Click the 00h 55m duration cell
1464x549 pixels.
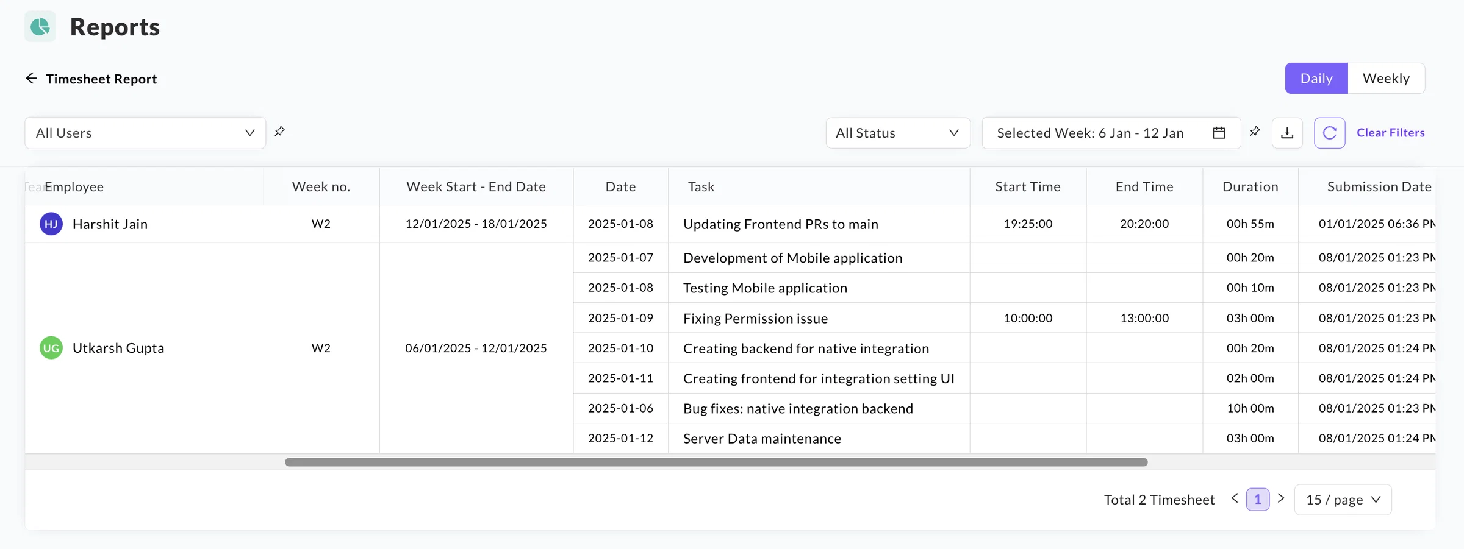tap(1250, 224)
